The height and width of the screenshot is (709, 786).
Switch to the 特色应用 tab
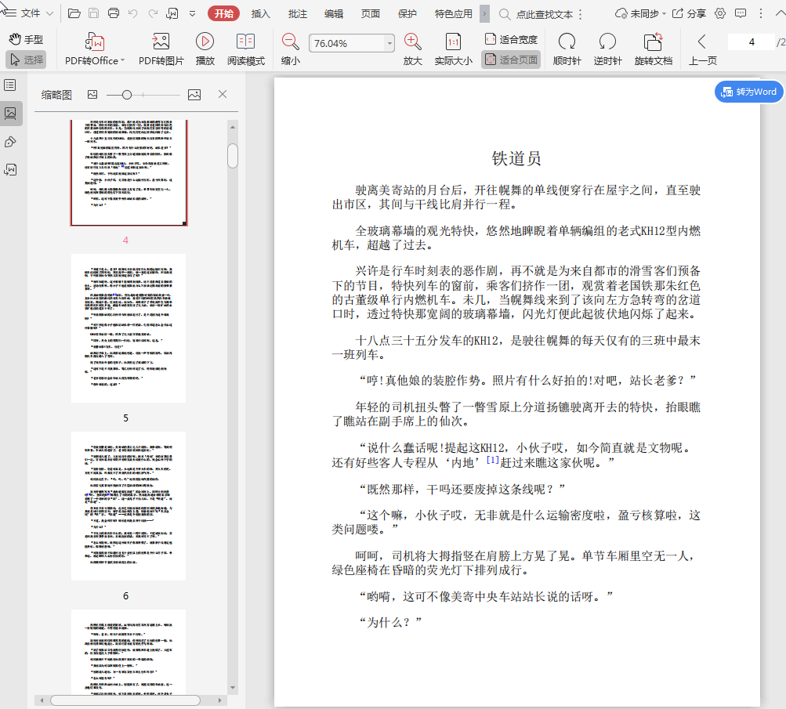coord(453,13)
